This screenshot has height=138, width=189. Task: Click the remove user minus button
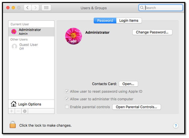[18, 111]
